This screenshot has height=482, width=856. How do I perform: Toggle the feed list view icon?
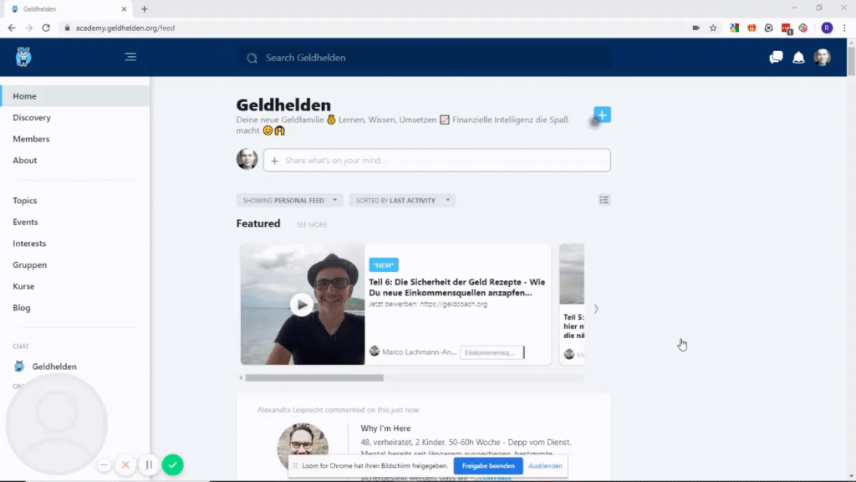tap(604, 200)
